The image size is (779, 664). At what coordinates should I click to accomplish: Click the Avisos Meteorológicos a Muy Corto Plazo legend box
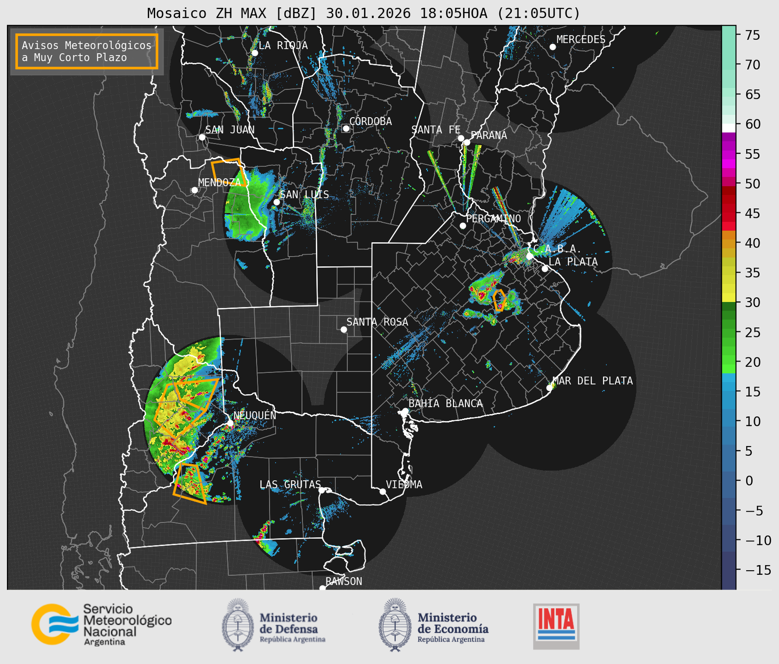click(x=87, y=51)
